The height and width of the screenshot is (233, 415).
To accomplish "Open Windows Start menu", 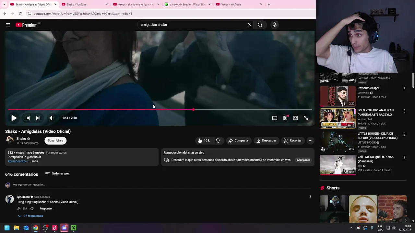I will point(7,228).
